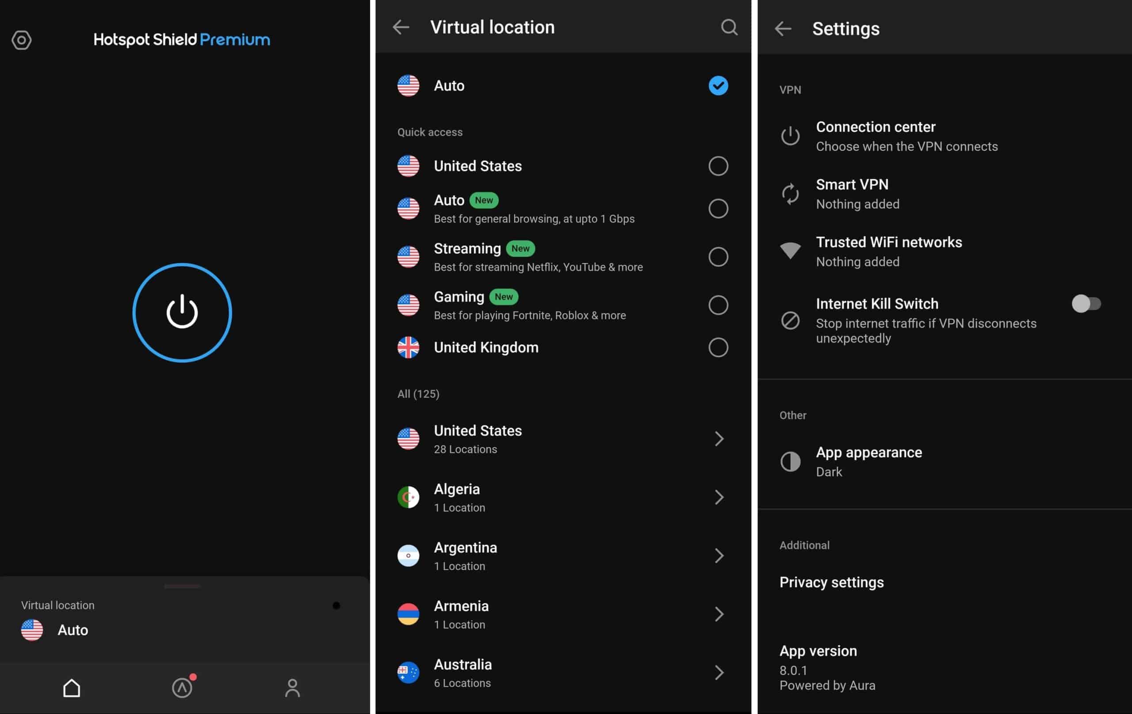Viewport: 1132px width, 714px height.
Task: Click the 'Best for playing Fortnite, Roblox & more' text
Action: tap(530, 315)
